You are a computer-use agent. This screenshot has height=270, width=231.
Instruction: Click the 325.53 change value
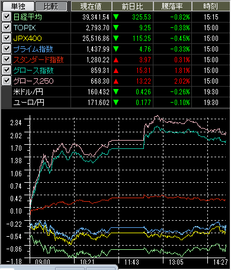click(x=142, y=17)
